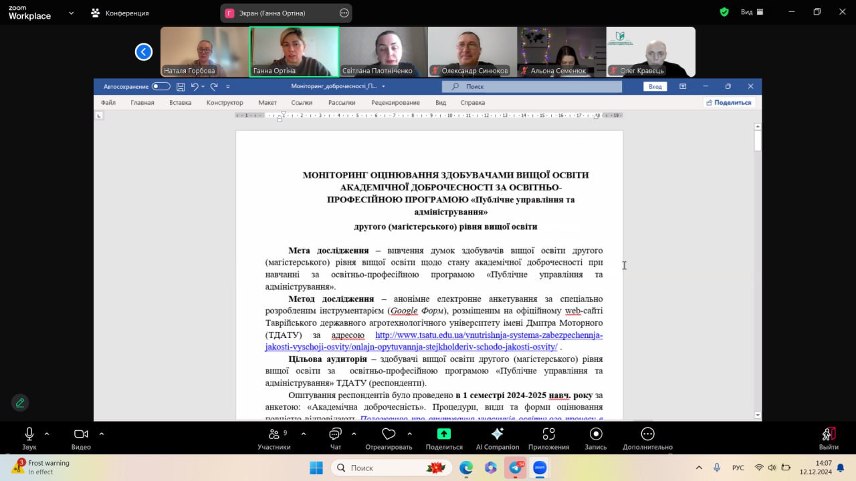
Task: Open the Ссылки ribbon tab
Action: click(302, 103)
